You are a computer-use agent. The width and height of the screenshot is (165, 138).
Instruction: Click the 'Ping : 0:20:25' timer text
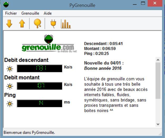pos(96,54)
